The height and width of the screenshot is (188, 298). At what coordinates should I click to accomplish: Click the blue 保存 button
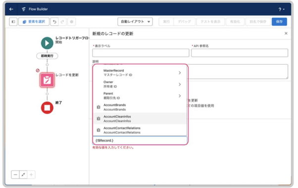(279, 22)
